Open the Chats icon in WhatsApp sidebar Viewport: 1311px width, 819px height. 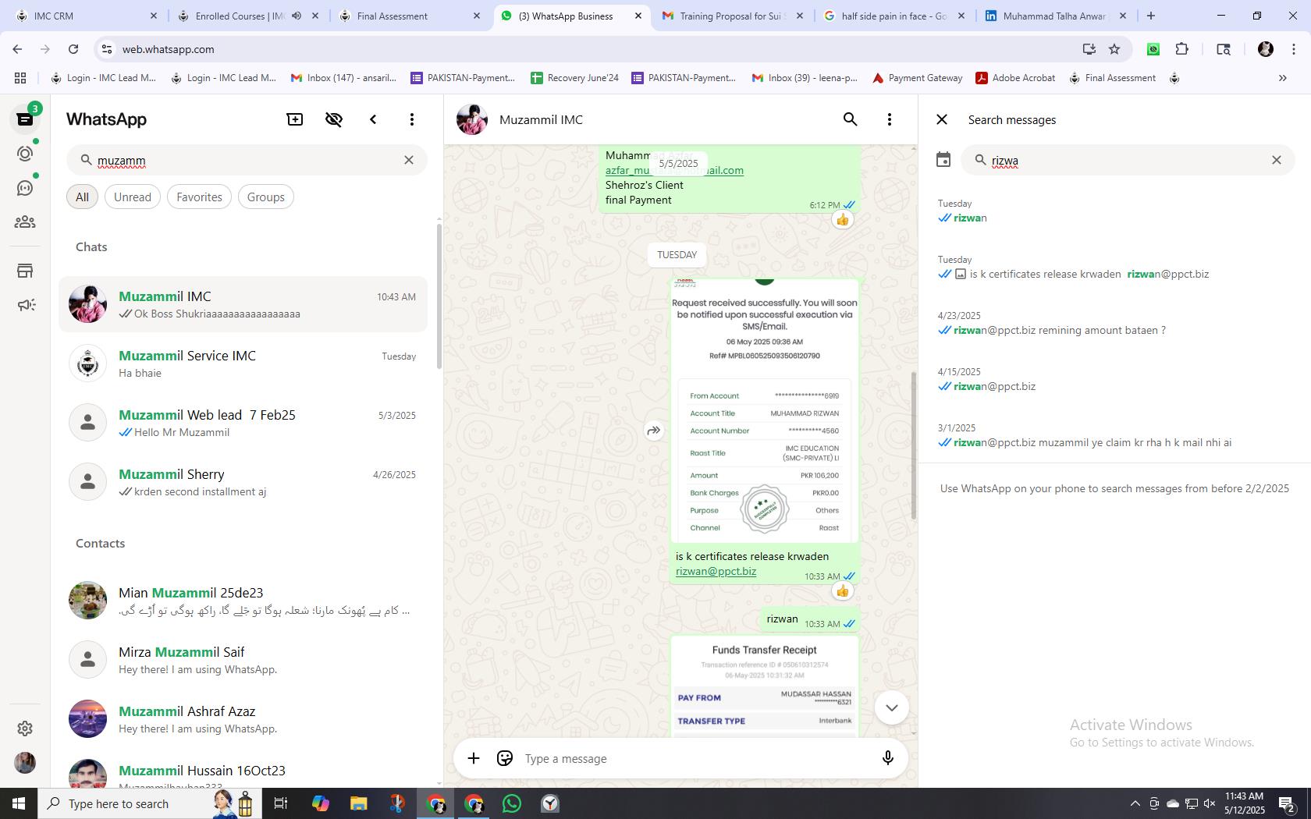25,119
